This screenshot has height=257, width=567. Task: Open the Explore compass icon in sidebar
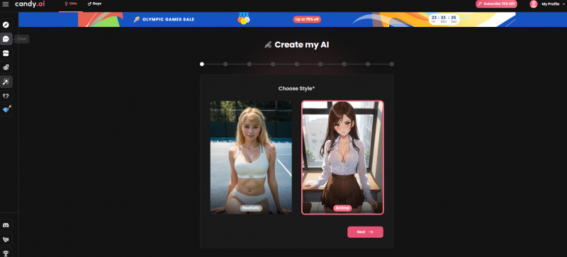[x=6, y=25]
